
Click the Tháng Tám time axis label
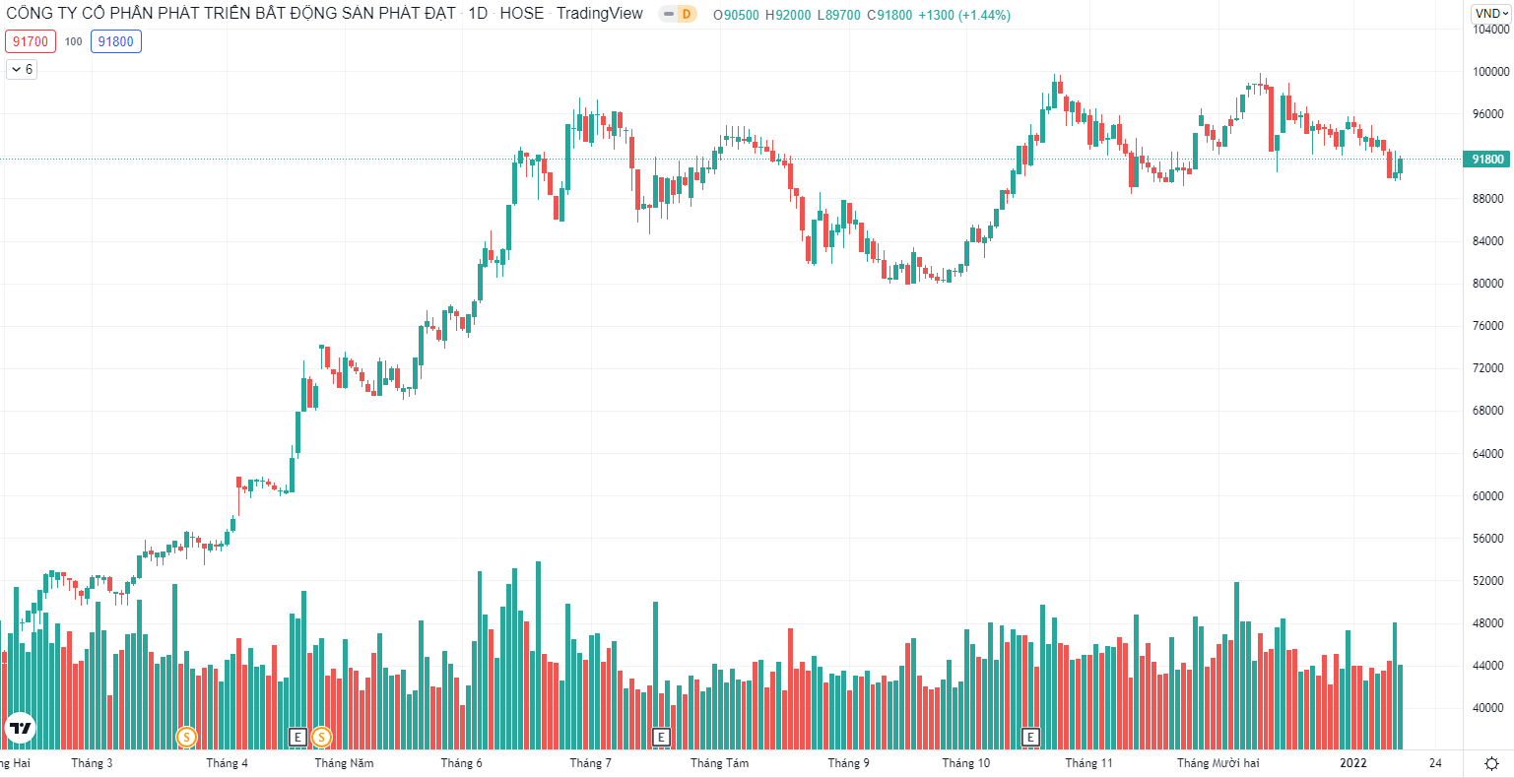tap(719, 763)
